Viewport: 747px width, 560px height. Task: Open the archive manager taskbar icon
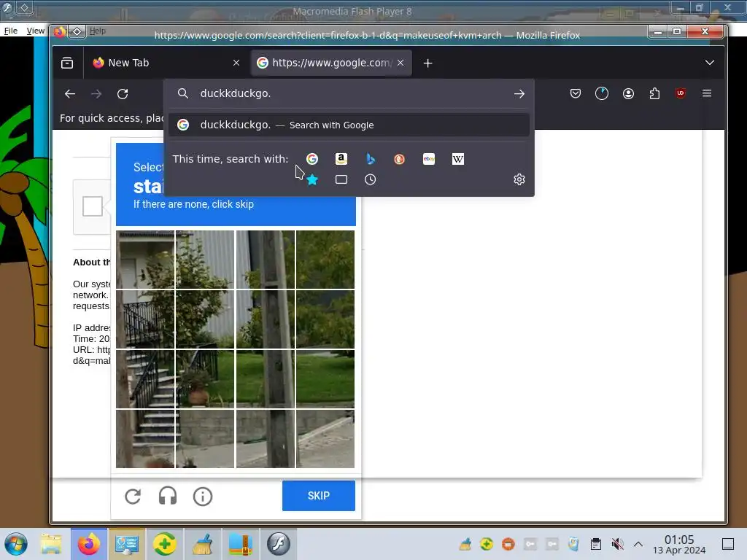pyautogui.click(x=241, y=544)
